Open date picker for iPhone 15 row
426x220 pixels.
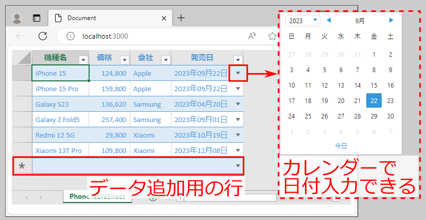[238, 73]
